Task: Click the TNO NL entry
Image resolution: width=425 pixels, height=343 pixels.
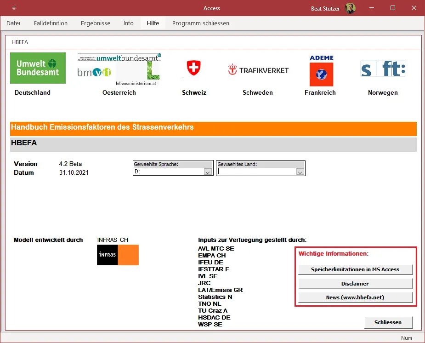Action: coord(210,303)
